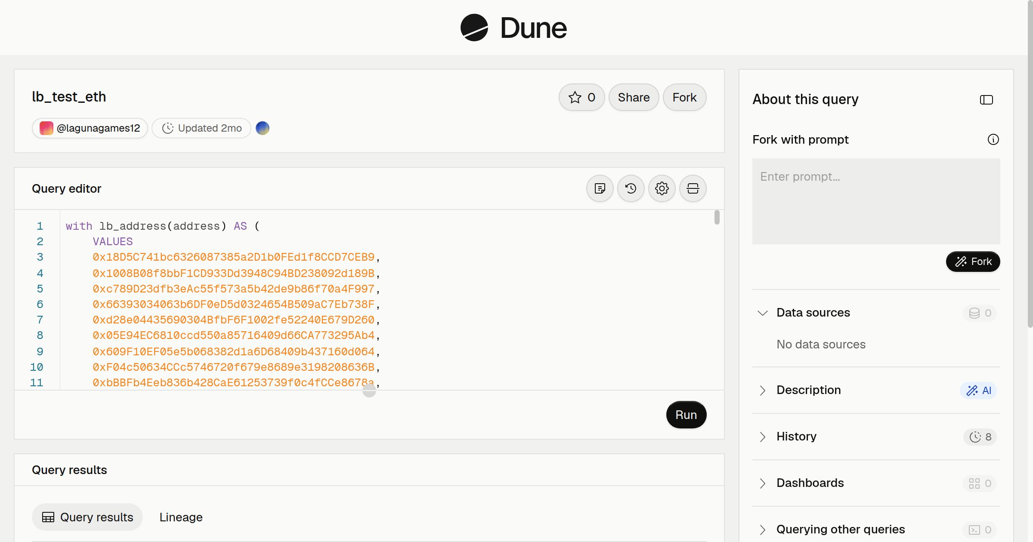Image resolution: width=1033 pixels, height=542 pixels.
Task: Click the No data sources text
Action: [821, 345]
